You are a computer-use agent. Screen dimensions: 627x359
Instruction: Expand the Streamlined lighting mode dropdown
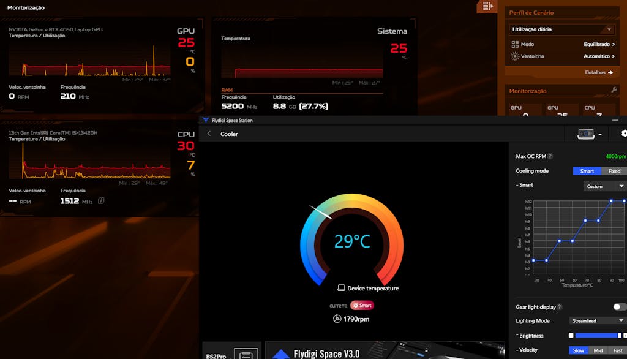tap(597, 320)
